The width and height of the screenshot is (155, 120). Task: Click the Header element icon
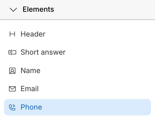tap(12, 34)
